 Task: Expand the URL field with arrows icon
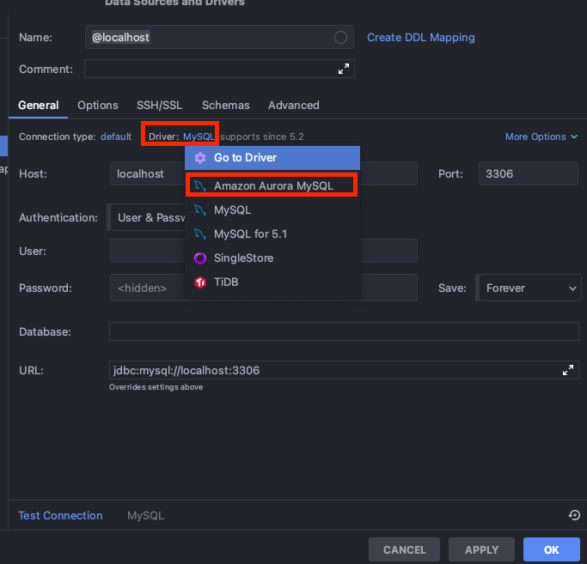[568, 370]
